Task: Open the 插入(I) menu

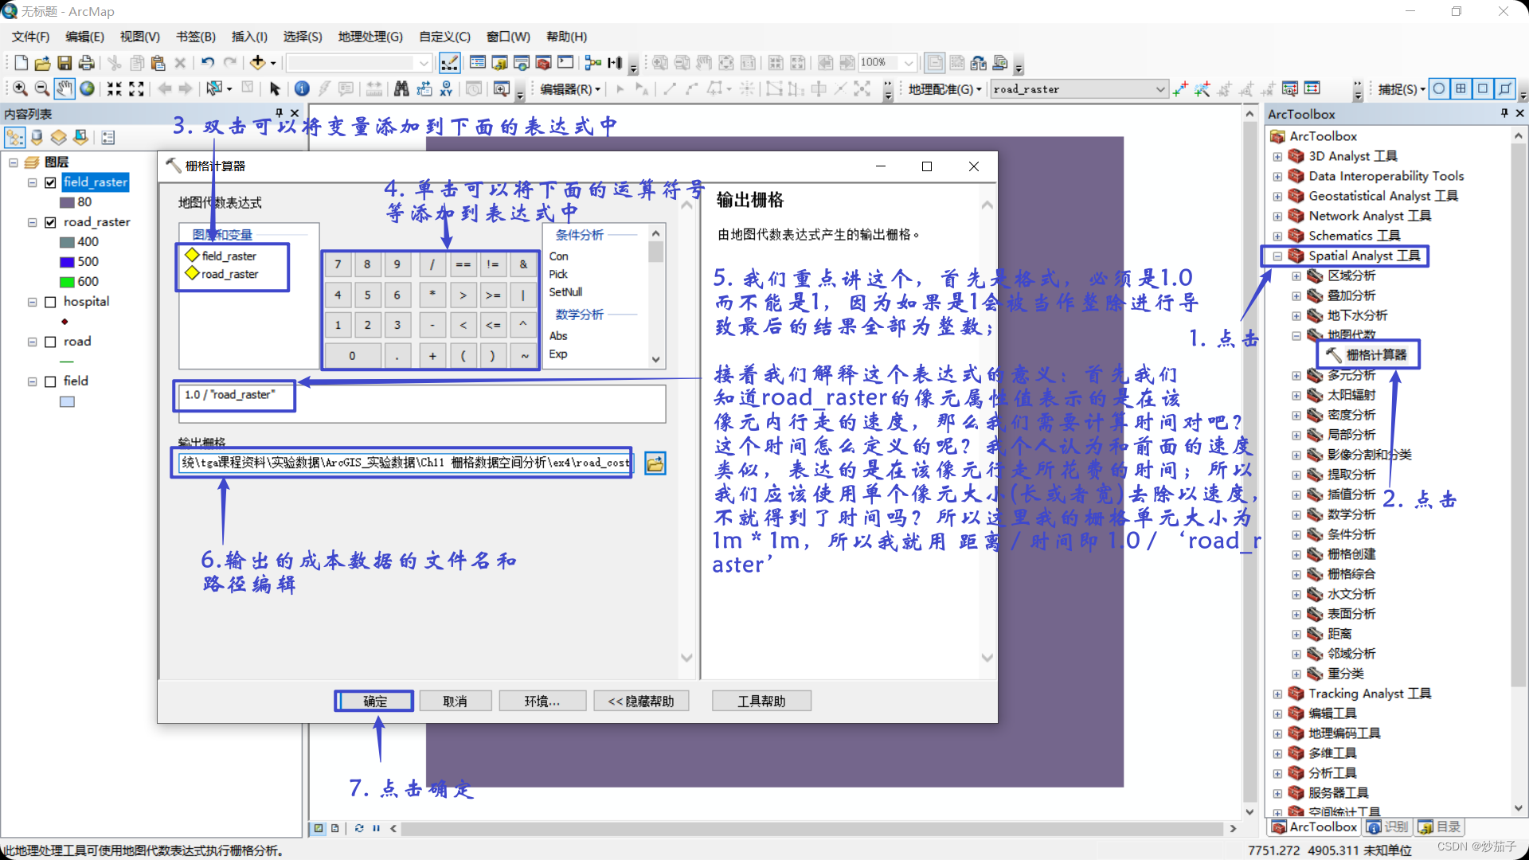Action: (248, 37)
